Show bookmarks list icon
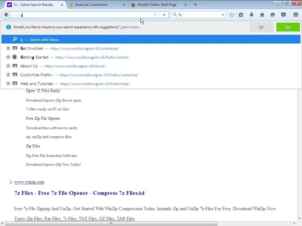The height and width of the screenshot is (226, 302). point(241,15)
